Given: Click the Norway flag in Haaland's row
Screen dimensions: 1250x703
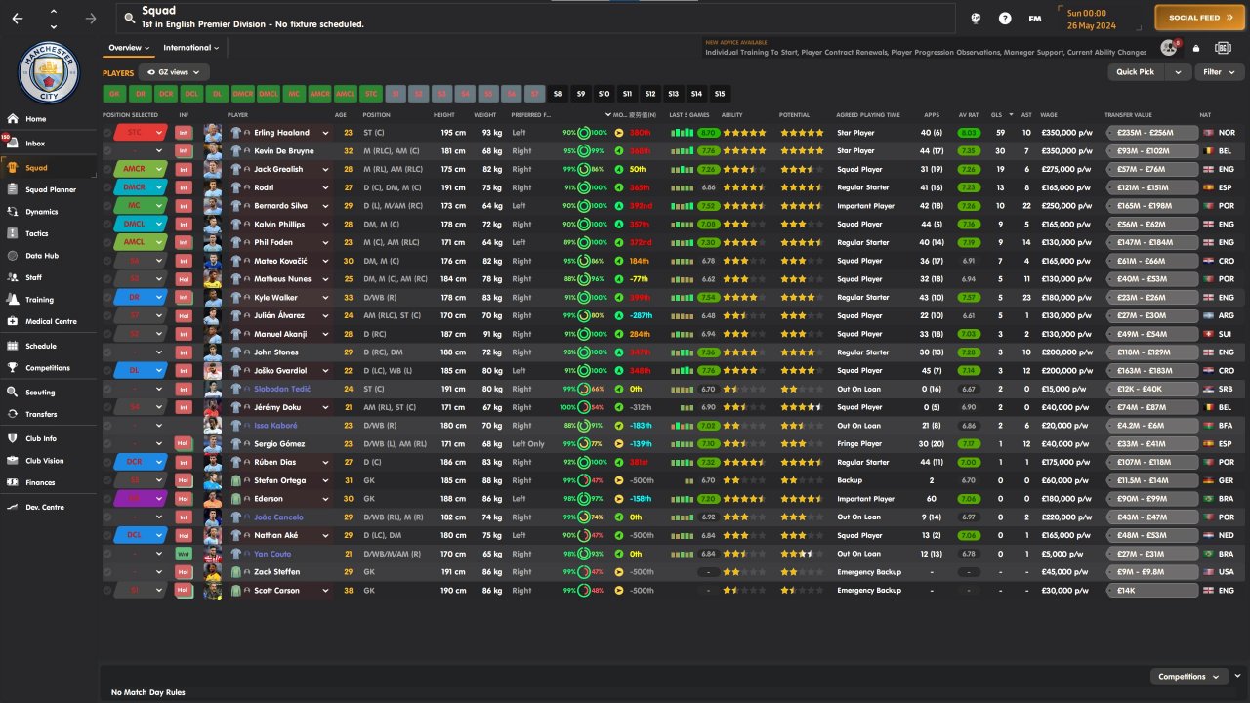Looking at the screenshot, I should point(1209,133).
